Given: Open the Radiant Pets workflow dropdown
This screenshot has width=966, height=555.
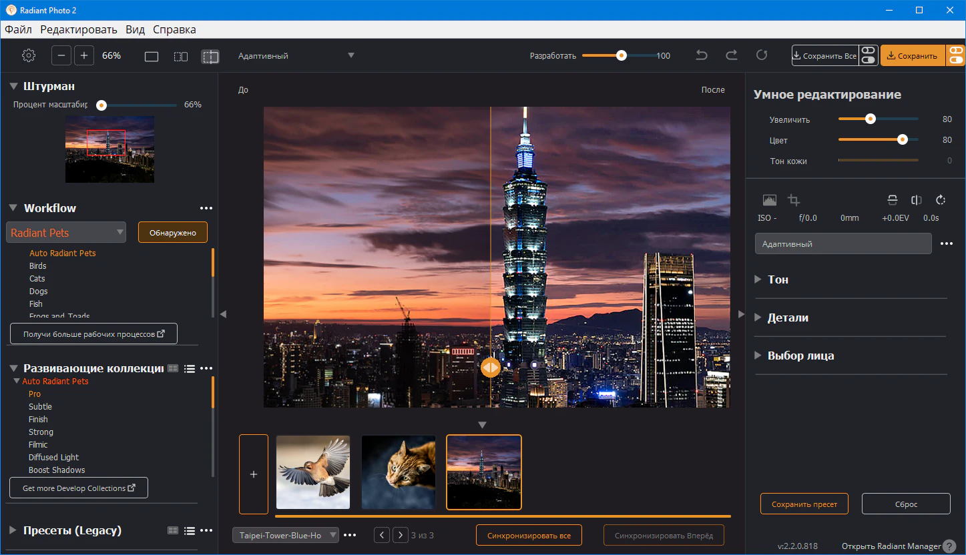Looking at the screenshot, I should [66, 233].
